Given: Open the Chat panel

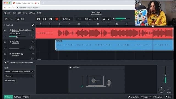Looking at the screenshot, I should click(x=168, y=97).
